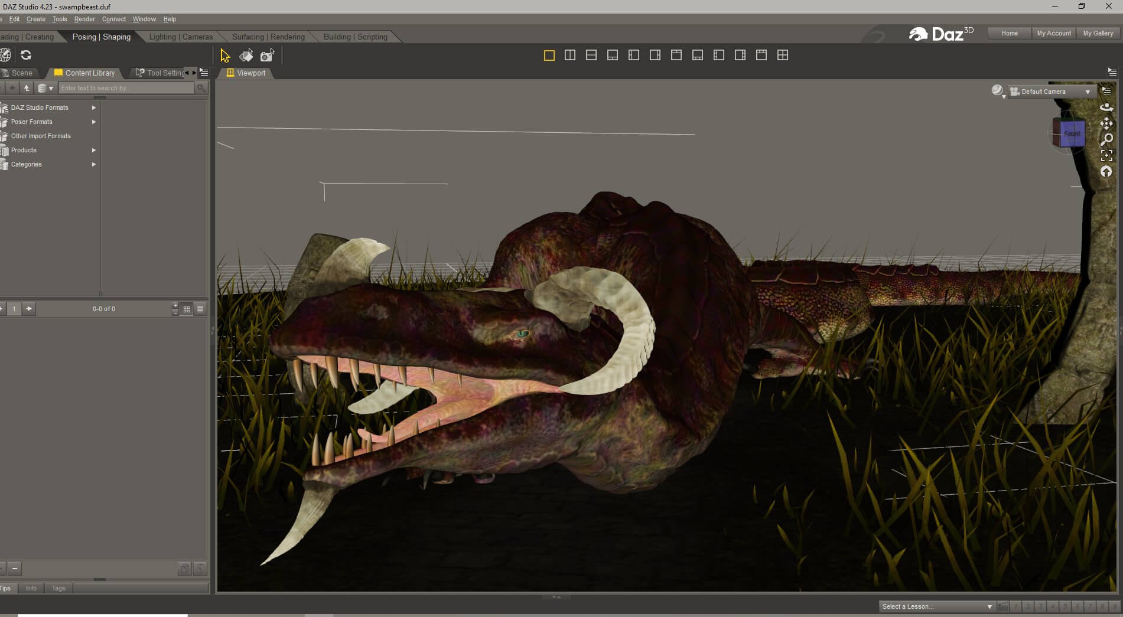This screenshot has width=1123, height=617.
Task: Click the viewport zoom magnifier icon
Action: tap(1106, 139)
